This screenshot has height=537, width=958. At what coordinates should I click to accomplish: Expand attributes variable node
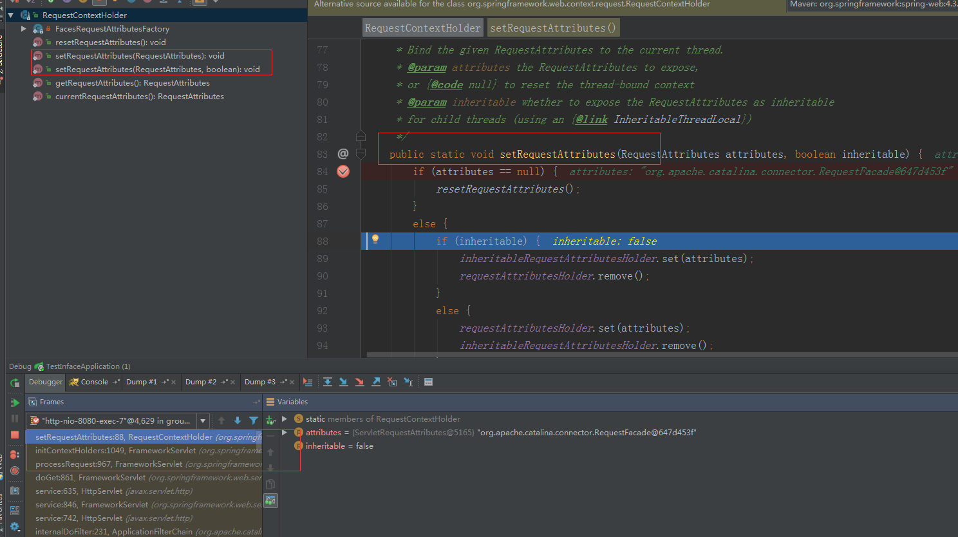(x=285, y=433)
